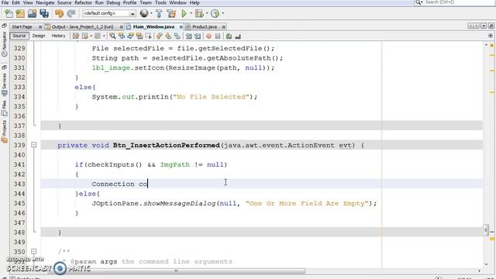Open the View menu
The width and height of the screenshot is (496, 279).
[x=28, y=2]
